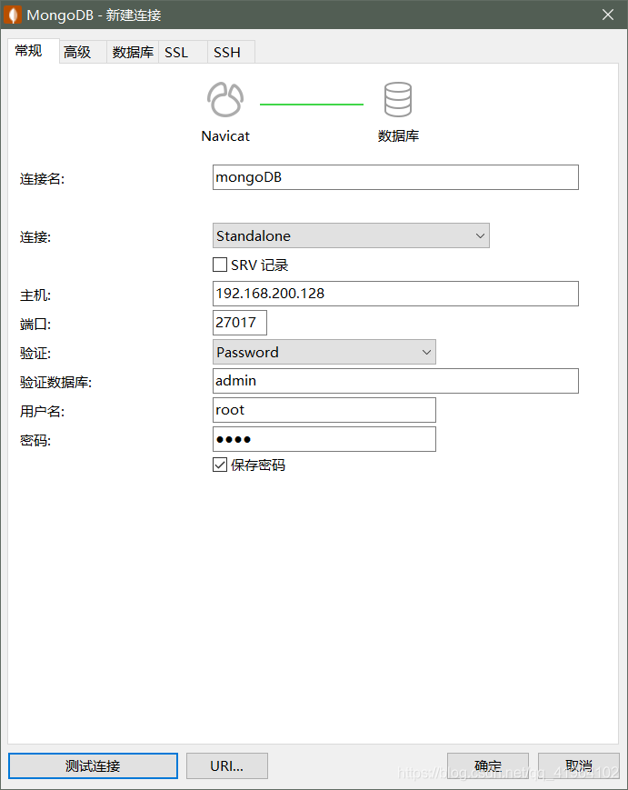Click the 主机 label
This screenshot has height=790, width=628.
point(35,295)
